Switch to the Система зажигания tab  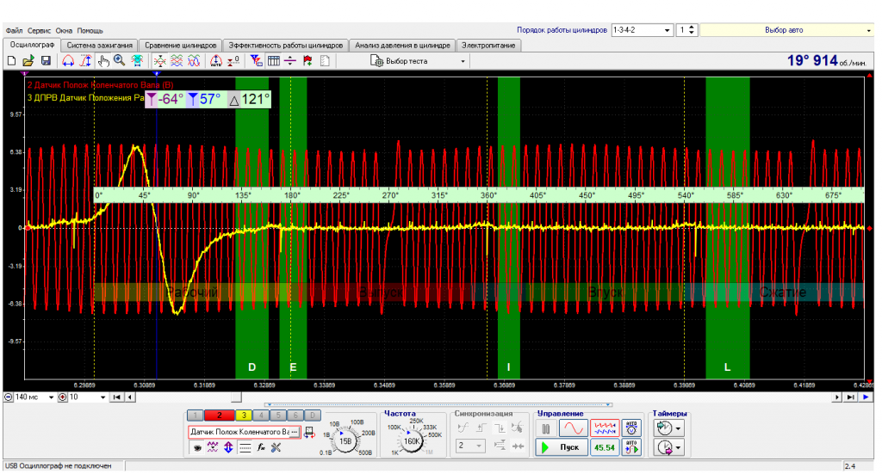pyautogui.click(x=100, y=46)
